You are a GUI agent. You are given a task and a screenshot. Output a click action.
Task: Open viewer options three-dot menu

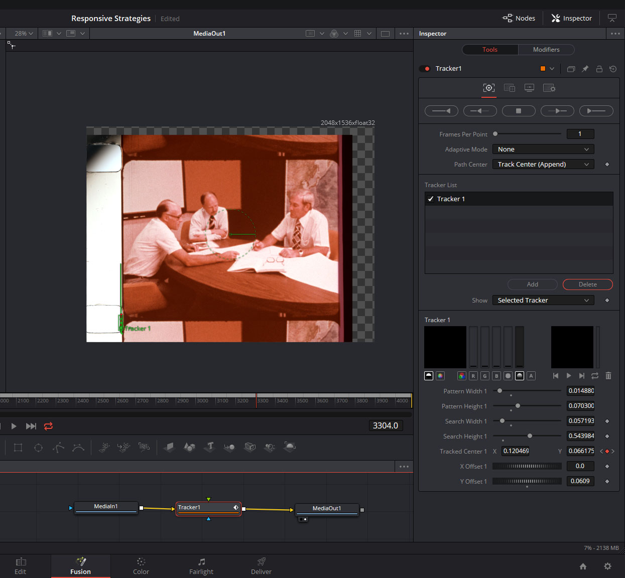pos(404,34)
